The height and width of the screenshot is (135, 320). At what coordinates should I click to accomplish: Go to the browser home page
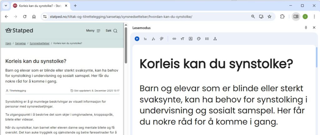(34, 17)
